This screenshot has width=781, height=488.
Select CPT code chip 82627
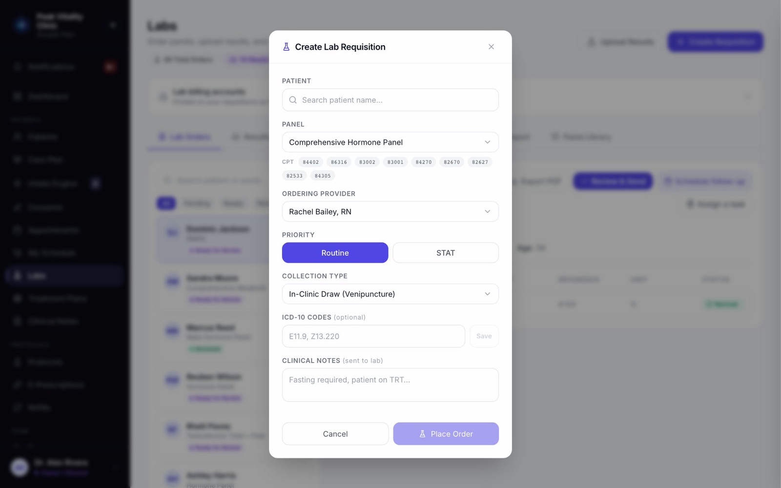point(480,162)
